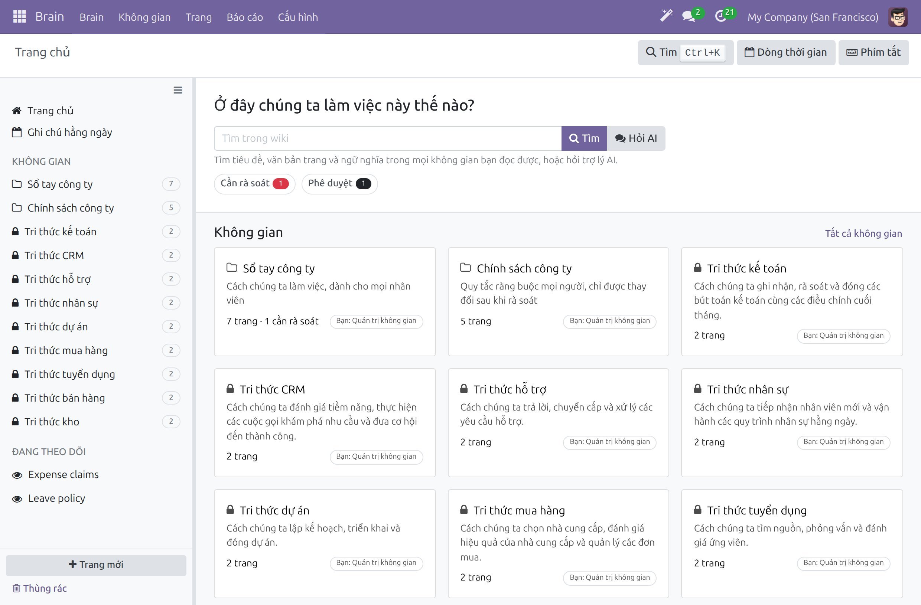Open the user avatar menu
This screenshot has width=921, height=605.
point(898,17)
